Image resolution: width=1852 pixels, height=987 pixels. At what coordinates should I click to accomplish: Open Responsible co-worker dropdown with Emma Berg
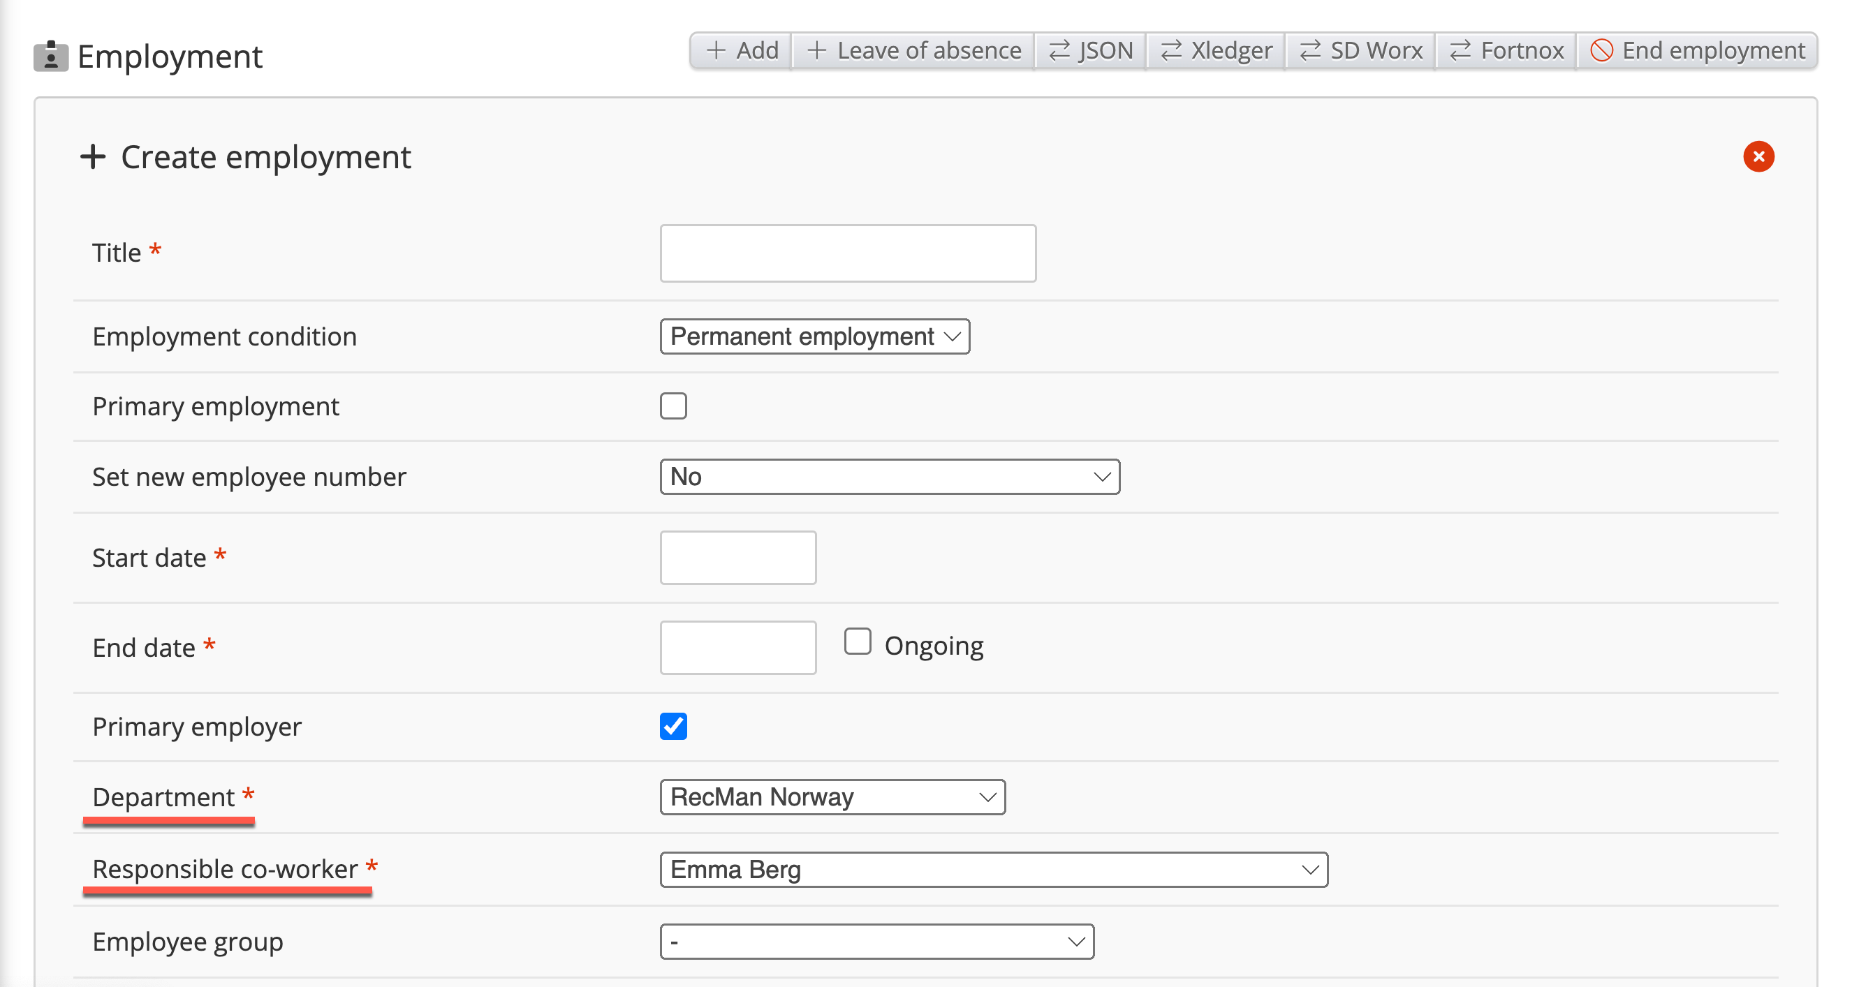click(993, 870)
